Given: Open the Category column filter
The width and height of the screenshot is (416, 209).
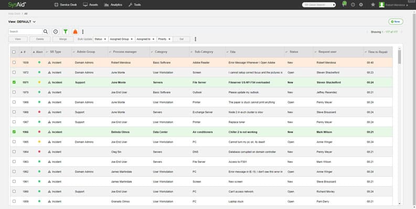Looking at the screenshot, I should 152,52.
